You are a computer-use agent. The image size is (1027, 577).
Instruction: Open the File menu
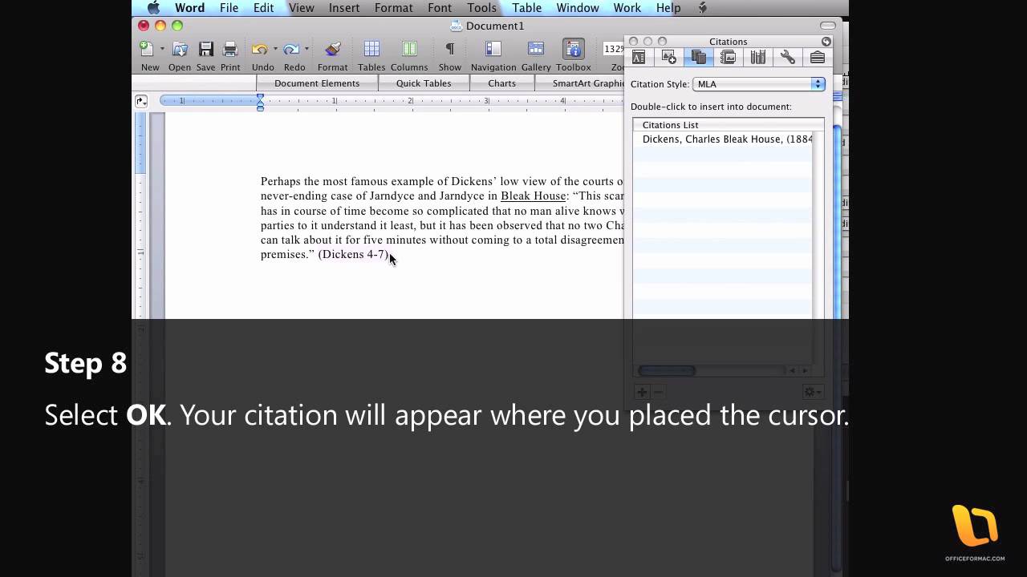[229, 8]
